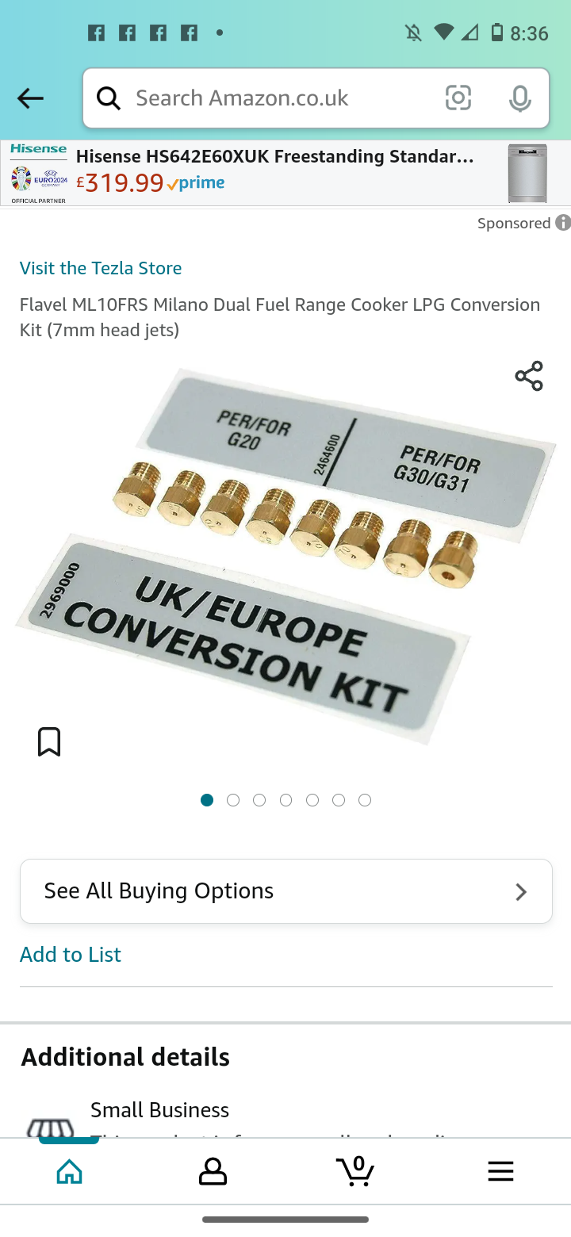Open the Home tab icon
Screen dimensions: 571x1237
click(70, 1171)
